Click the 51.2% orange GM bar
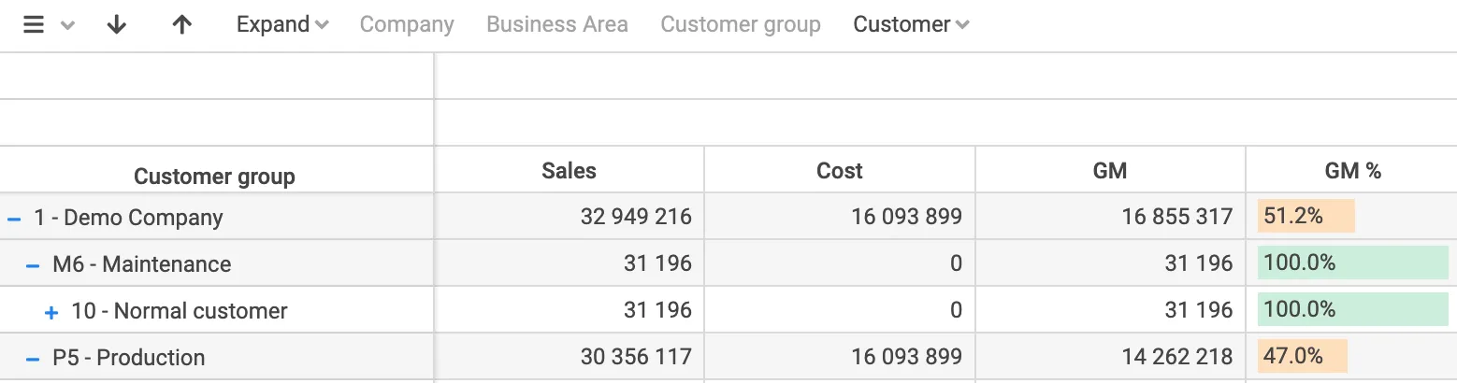1457x383 pixels. click(1306, 217)
